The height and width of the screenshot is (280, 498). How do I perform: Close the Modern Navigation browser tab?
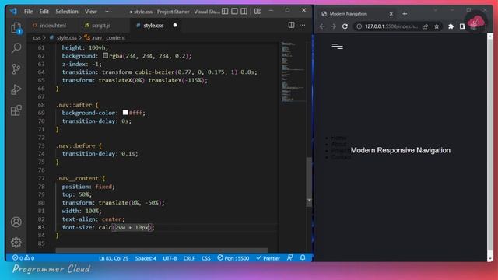pyautogui.click(x=391, y=14)
